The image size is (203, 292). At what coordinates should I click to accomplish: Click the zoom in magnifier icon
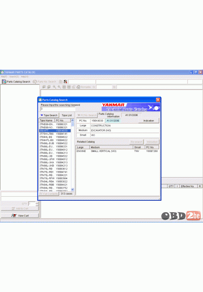pyautogui.click(x=54, y=87)
